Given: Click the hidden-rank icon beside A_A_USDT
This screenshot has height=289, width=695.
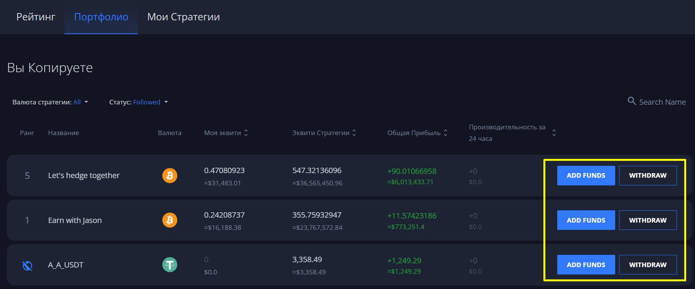Looking at the screenshot, I should 27,265.
